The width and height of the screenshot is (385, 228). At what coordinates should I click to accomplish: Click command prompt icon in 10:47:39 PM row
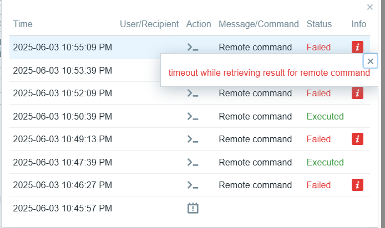[192, 162]
